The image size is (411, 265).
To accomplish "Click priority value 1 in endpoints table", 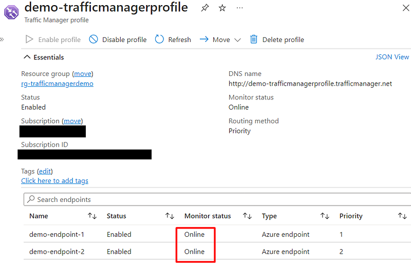I will pos(341,234).
